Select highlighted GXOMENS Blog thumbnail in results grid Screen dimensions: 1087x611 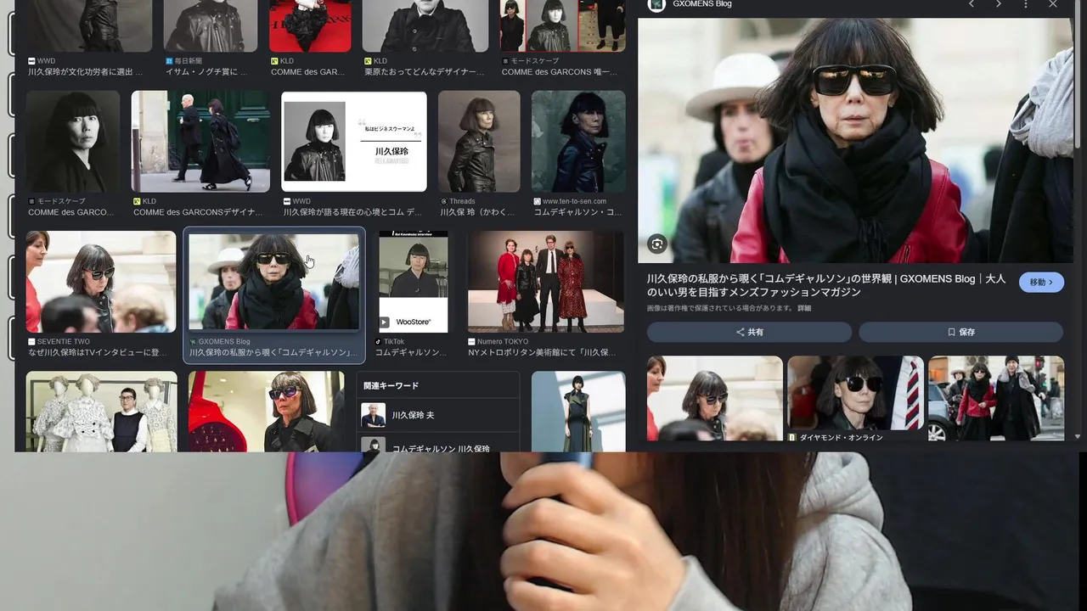pos(273,282)
